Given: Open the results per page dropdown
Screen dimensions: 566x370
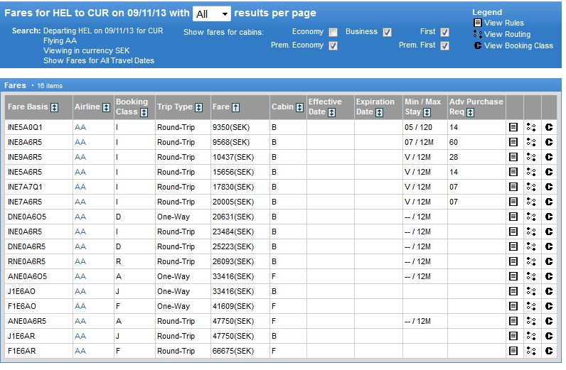Looking at the screenshot, I should point(211,13).
